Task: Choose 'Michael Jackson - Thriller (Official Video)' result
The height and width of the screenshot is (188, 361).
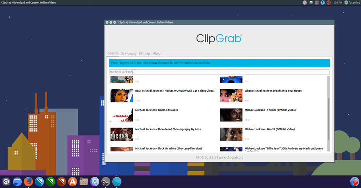Action: pos(270,110)
